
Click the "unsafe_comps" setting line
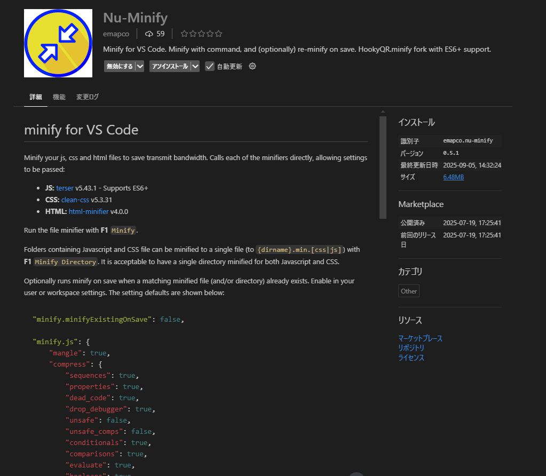(x=110, y=431)
